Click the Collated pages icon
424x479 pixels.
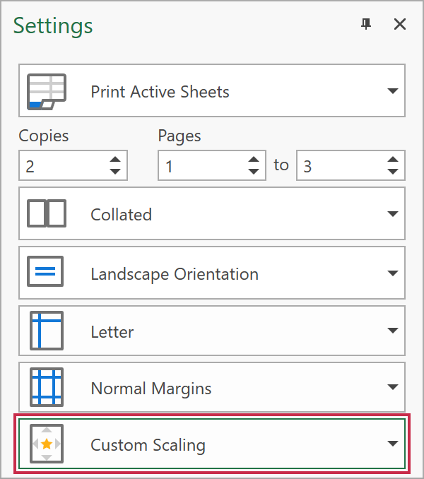[x=46, y=214]
